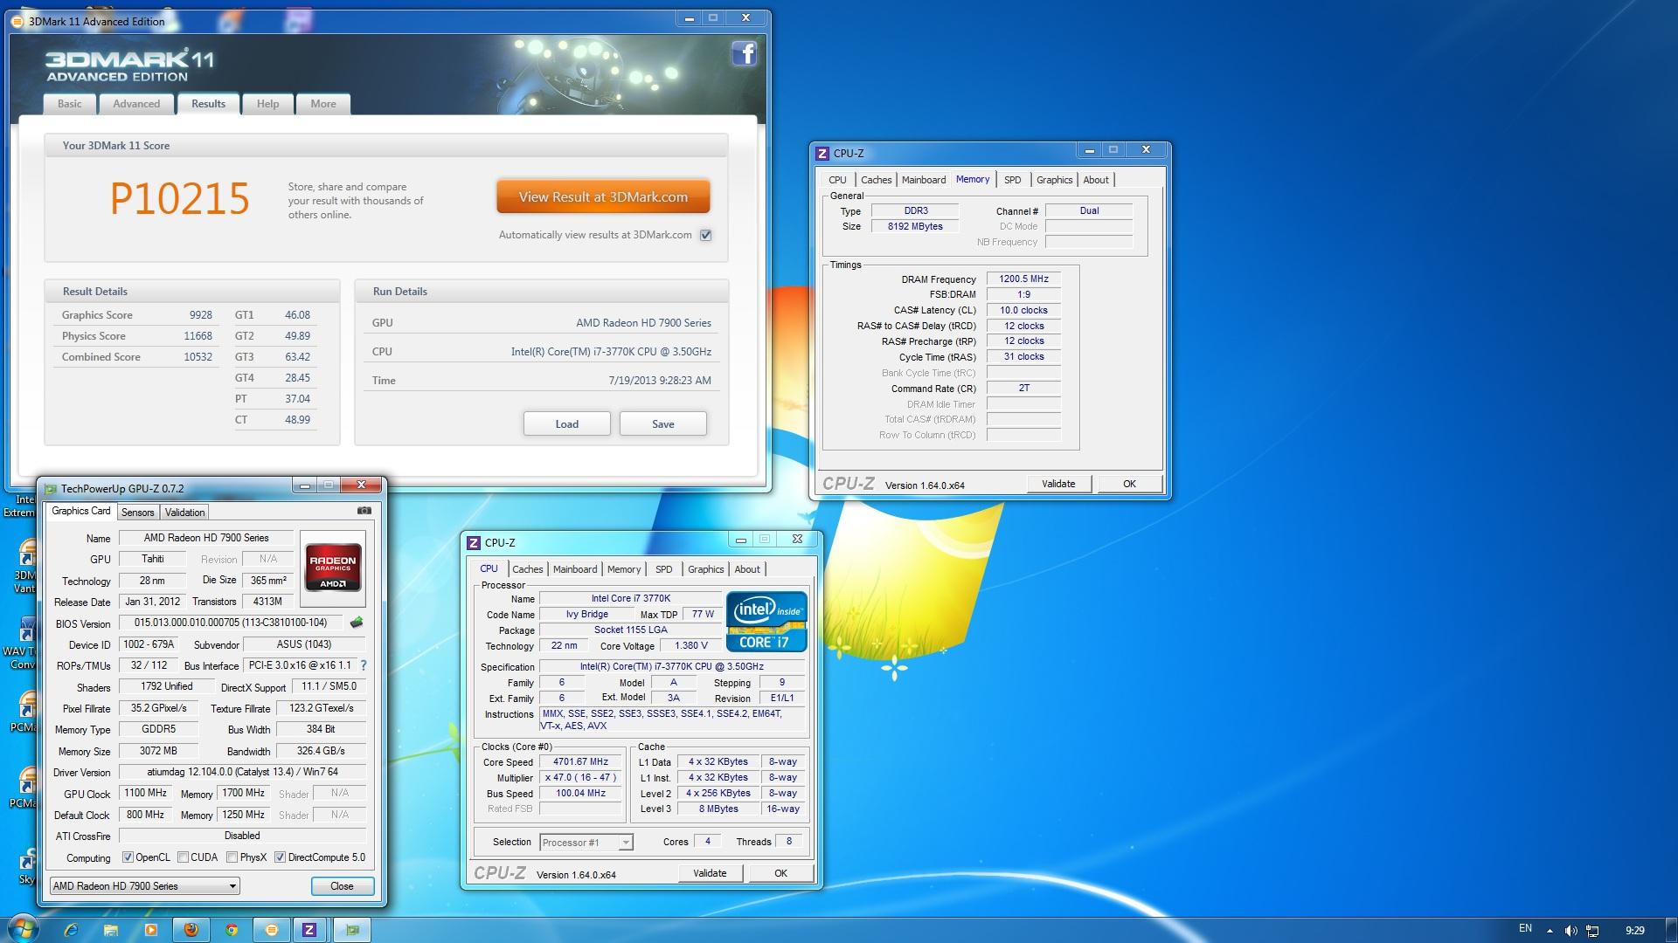Click the DRAM Frequency value field
The image size is (1678, 943).
tap(1023, 279)
